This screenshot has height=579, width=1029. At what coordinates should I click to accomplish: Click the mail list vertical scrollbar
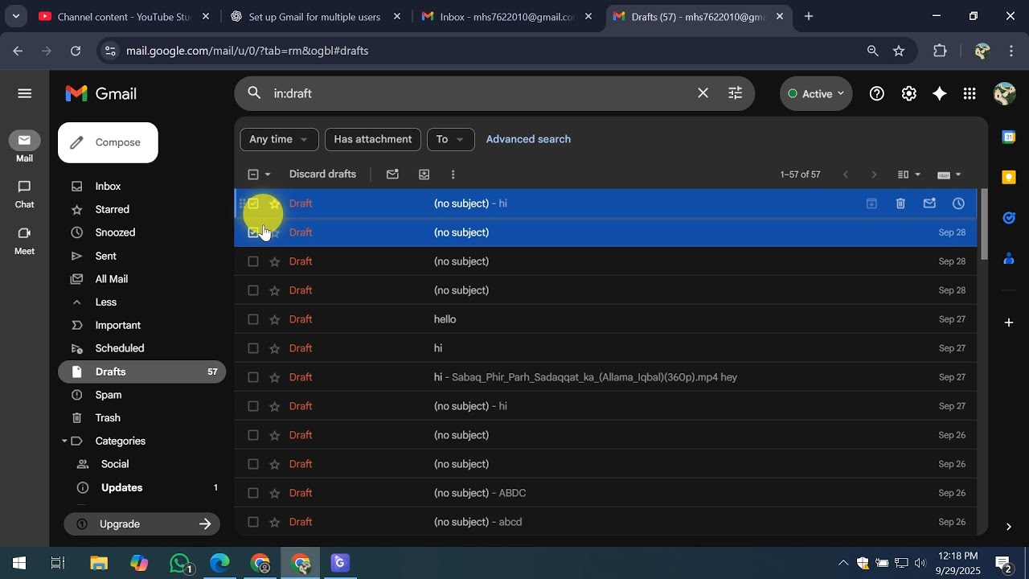[x=983, y=225]
